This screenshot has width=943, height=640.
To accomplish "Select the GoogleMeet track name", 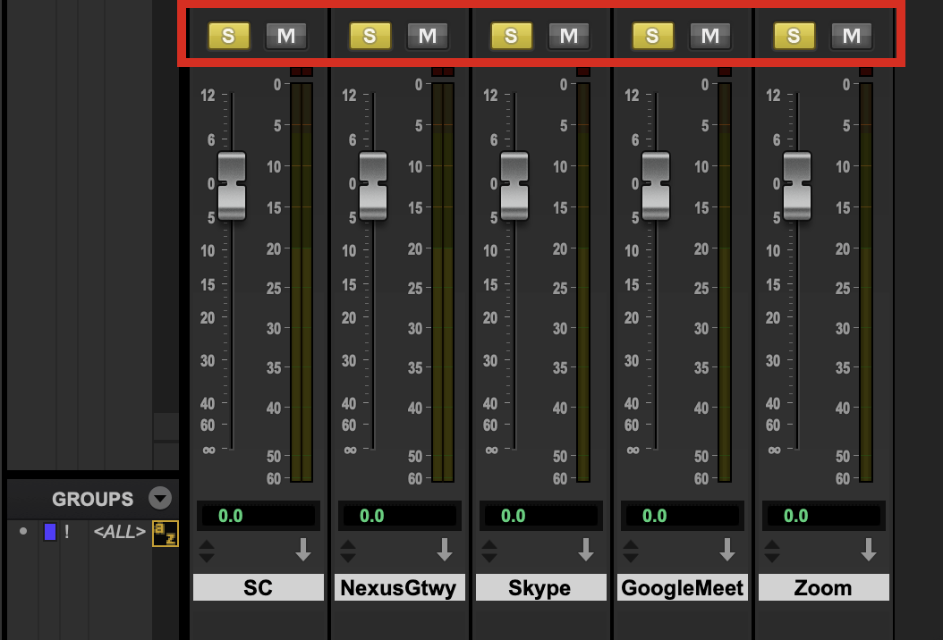I will pos(683,587).
